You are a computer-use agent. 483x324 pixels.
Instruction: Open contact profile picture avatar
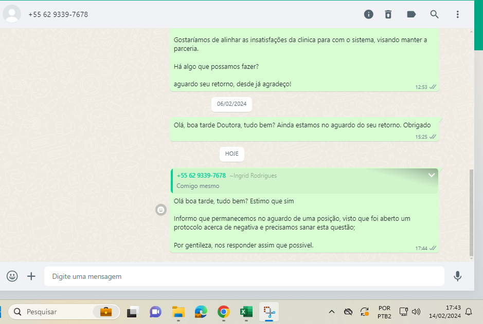(12, 14)
